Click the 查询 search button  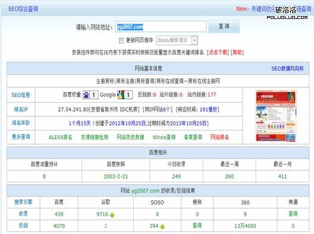click(224, 26)
